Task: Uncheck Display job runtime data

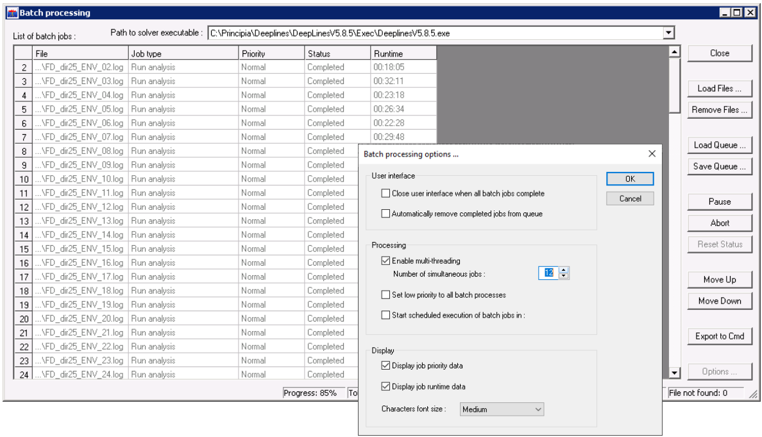Action: pyautogui.click(x=385, y=386)
